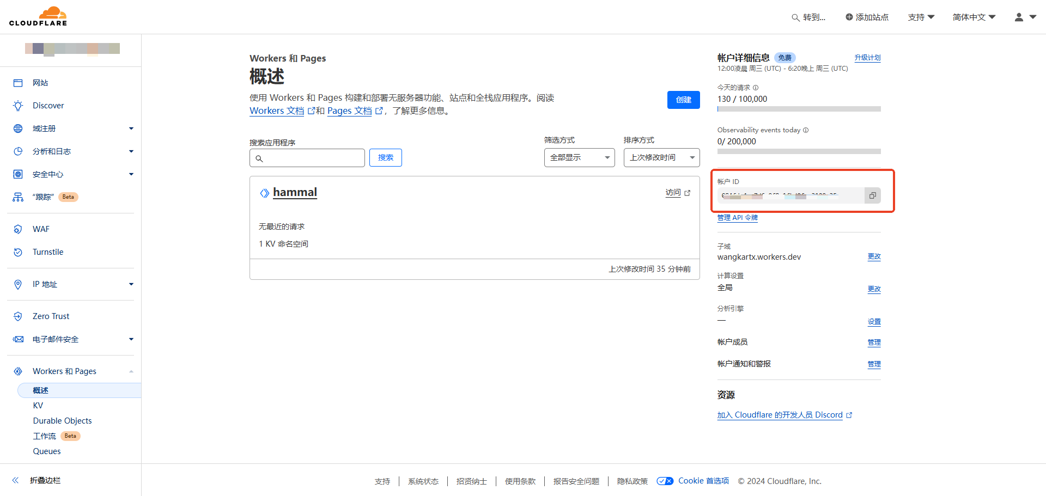
Task: Open Queues sidebar item
Action: [47, 451]
